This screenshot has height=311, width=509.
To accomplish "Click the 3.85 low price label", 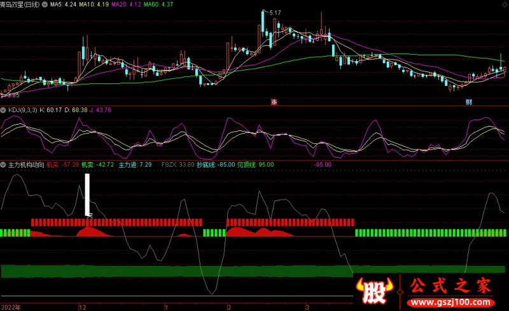I will [11, 95].
